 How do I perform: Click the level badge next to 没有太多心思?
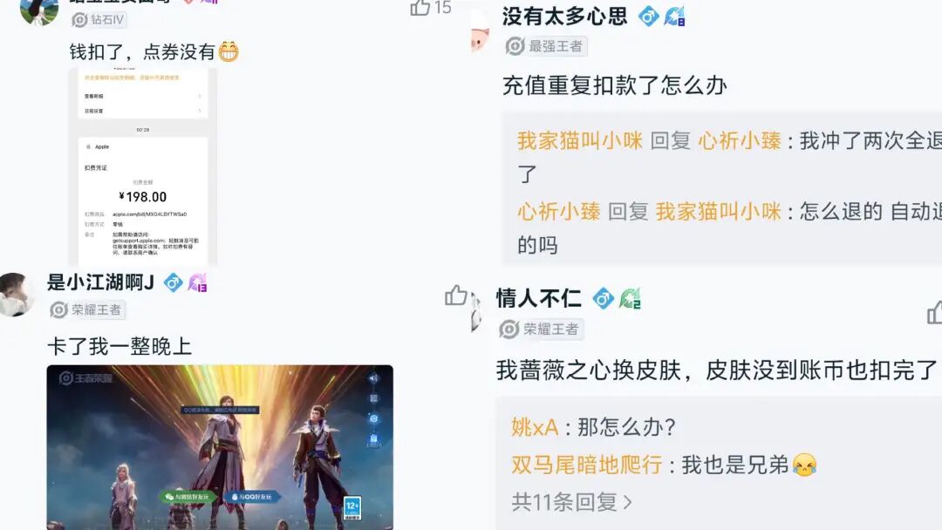[x=674, y=17]
